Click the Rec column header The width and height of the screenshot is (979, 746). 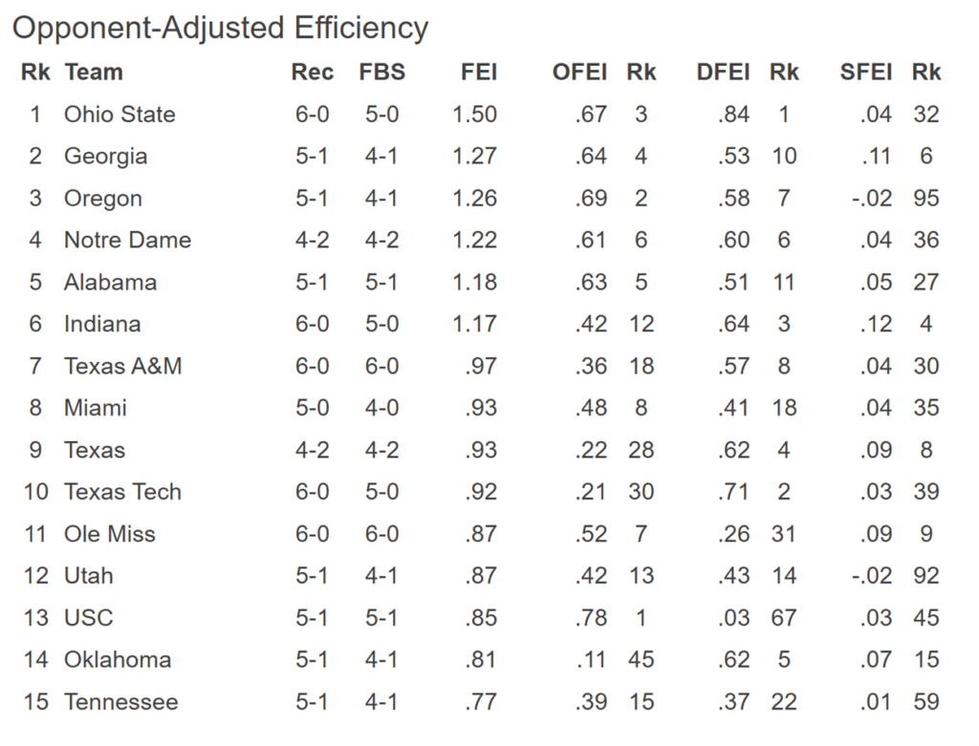313,72
